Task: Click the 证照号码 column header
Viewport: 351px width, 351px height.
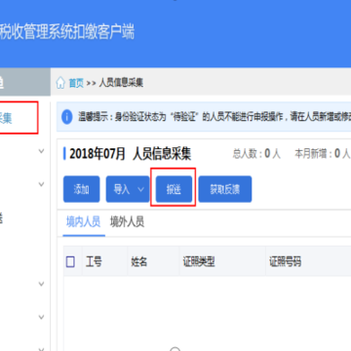Action: click(285, 261)
